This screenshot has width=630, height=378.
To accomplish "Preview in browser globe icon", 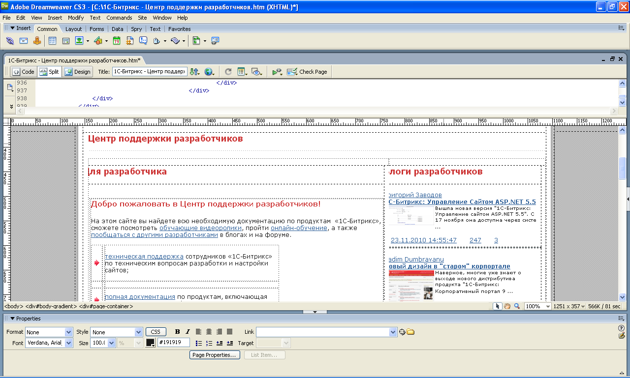I will point(209,72).
